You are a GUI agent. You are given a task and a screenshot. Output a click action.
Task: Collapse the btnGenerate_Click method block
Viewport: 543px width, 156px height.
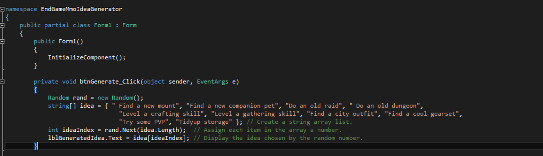(x=2, y=82)
